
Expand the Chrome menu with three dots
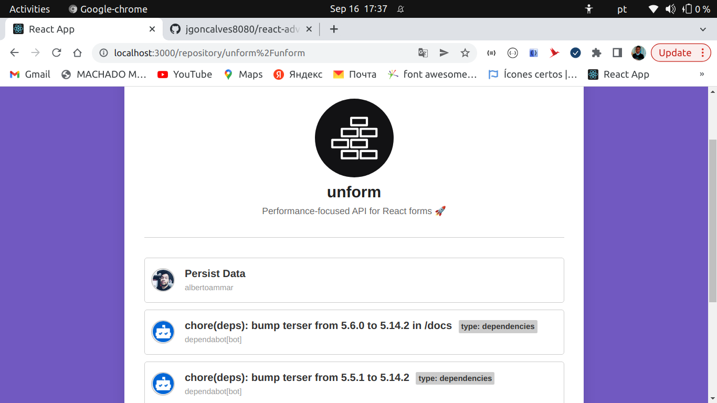click(x=702, y=53)
